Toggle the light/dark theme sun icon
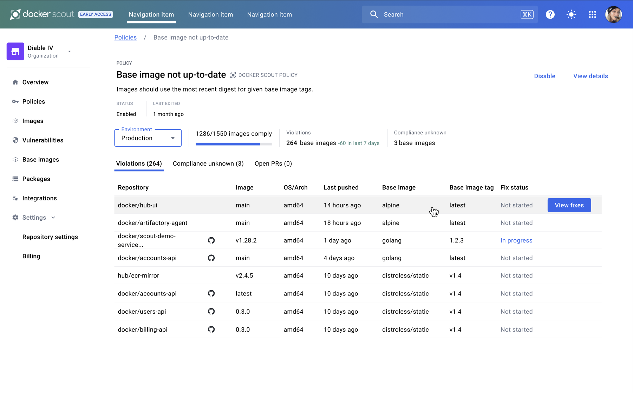633x393 pixels. [x=571, y=14]
